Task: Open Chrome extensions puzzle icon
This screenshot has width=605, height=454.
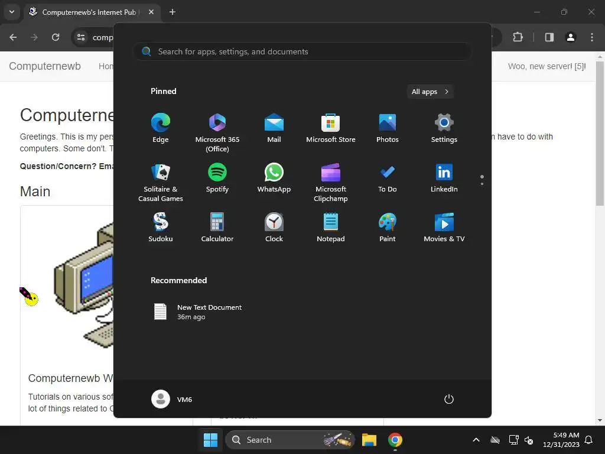Action: pos(518,37)
